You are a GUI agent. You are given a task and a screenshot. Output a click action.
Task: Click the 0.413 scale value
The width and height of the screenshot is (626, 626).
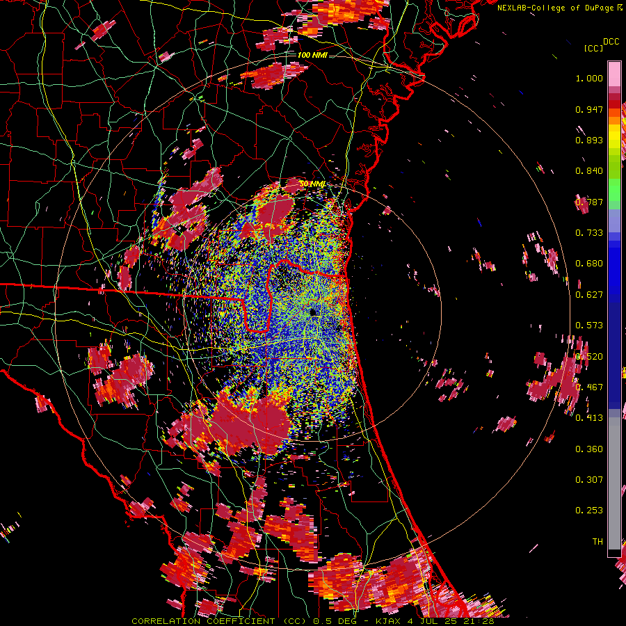coord(589,418)
